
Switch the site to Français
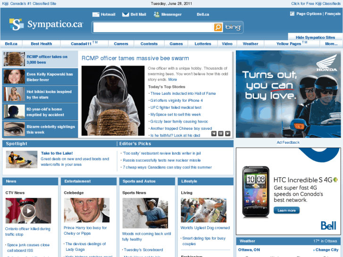[333, 14]
